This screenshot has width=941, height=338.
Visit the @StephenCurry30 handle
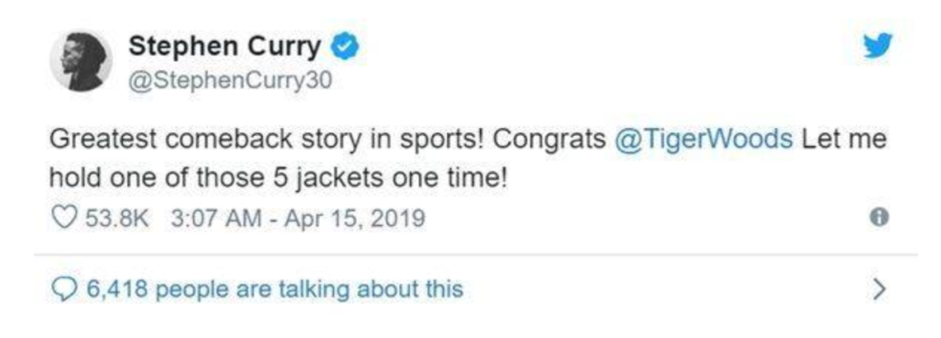(230, 80)
